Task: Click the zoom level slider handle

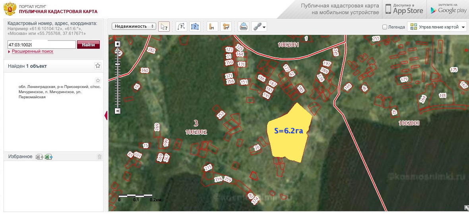Action: (x=117, y=64)
